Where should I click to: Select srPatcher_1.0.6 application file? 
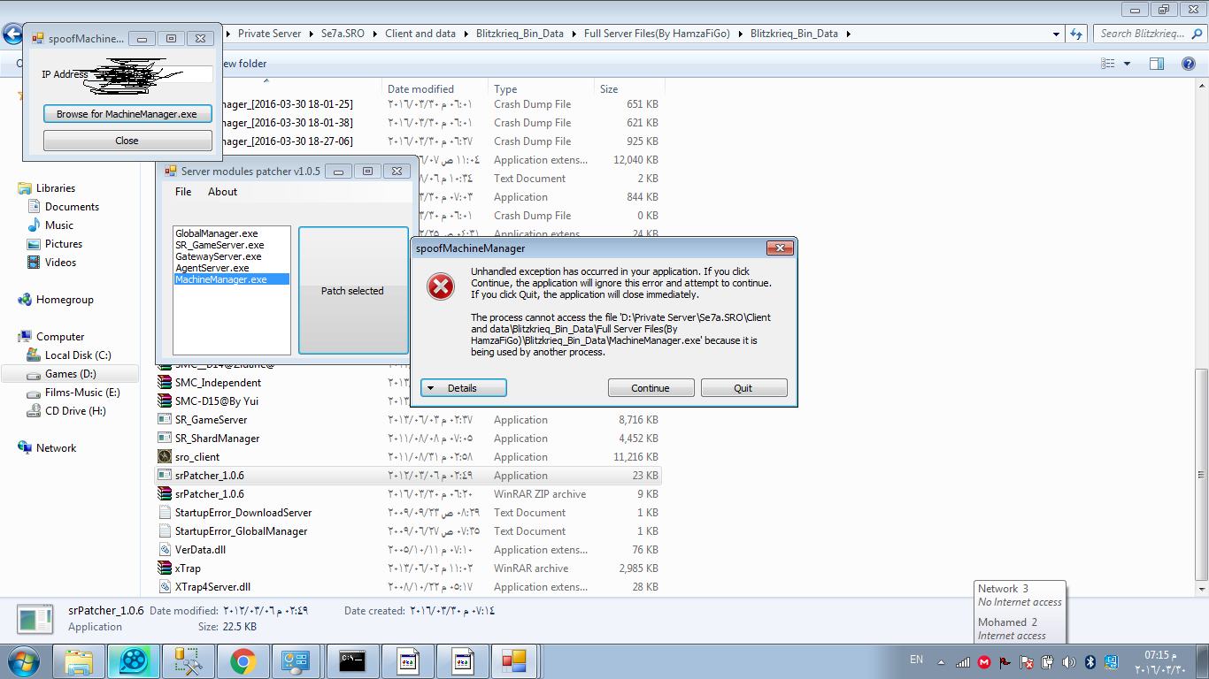tap(409, 476)
